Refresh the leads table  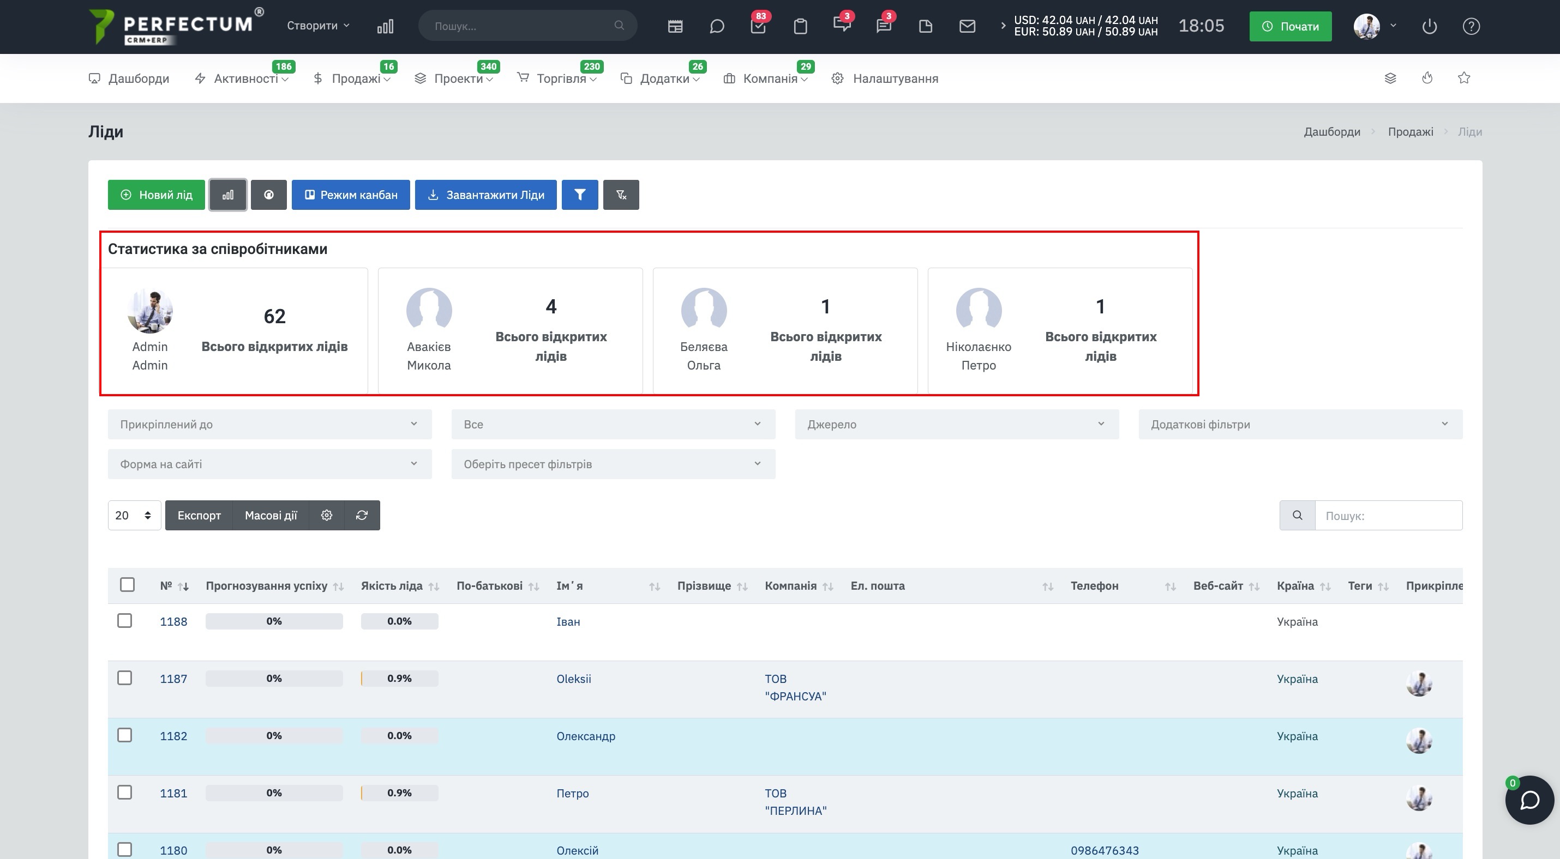pos(362,515)
